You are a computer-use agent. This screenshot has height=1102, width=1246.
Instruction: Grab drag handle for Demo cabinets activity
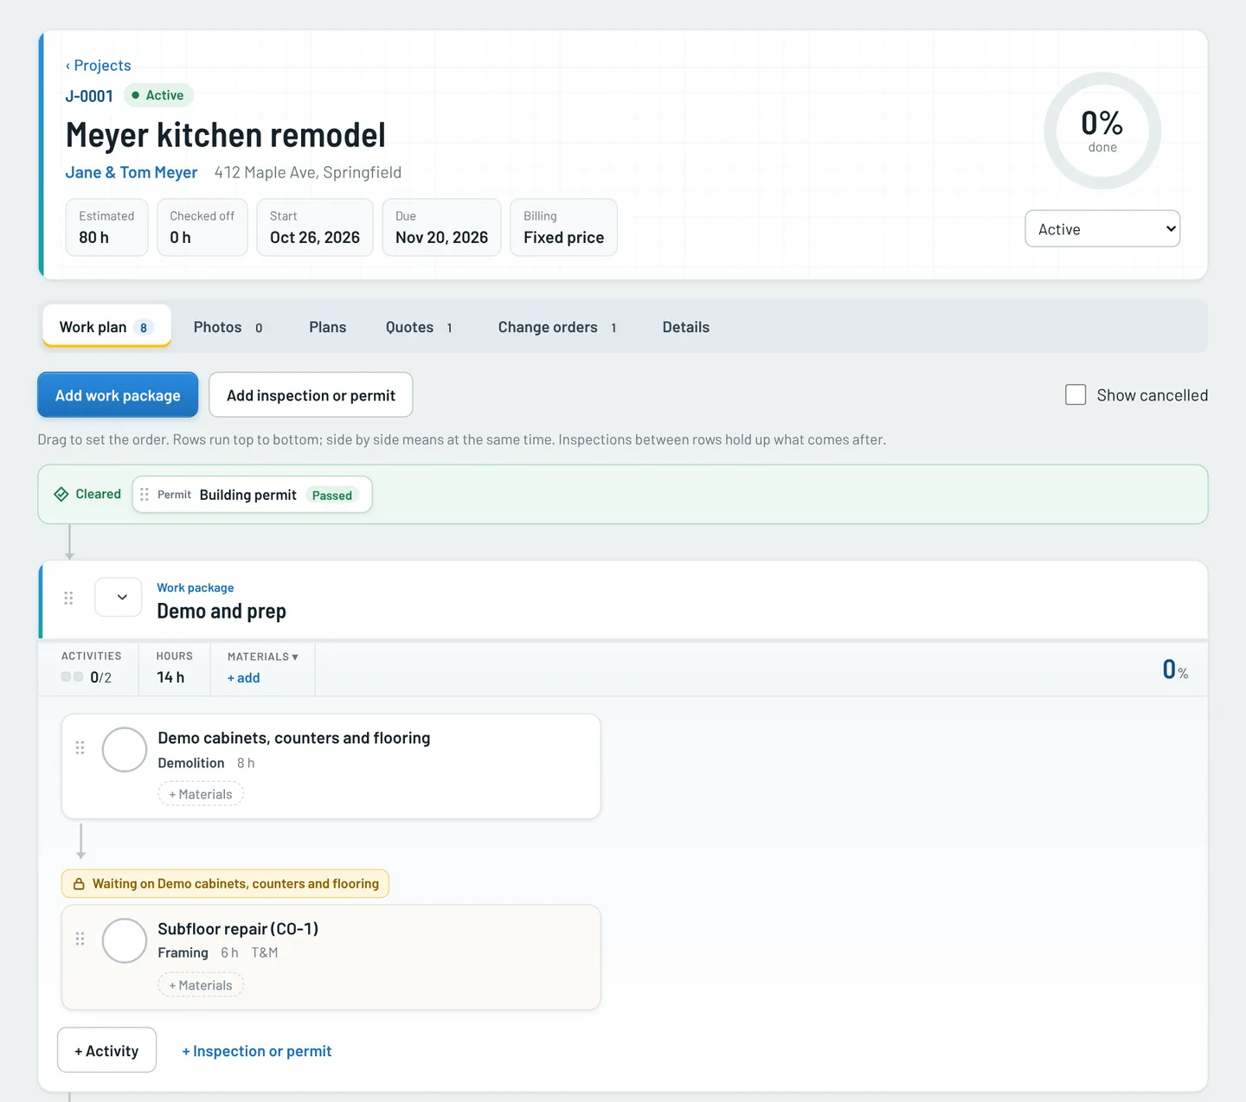pos(80,747)
